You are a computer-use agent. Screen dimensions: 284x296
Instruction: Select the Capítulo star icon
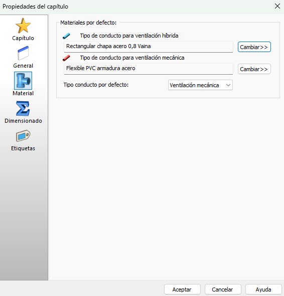click(23, 26)
